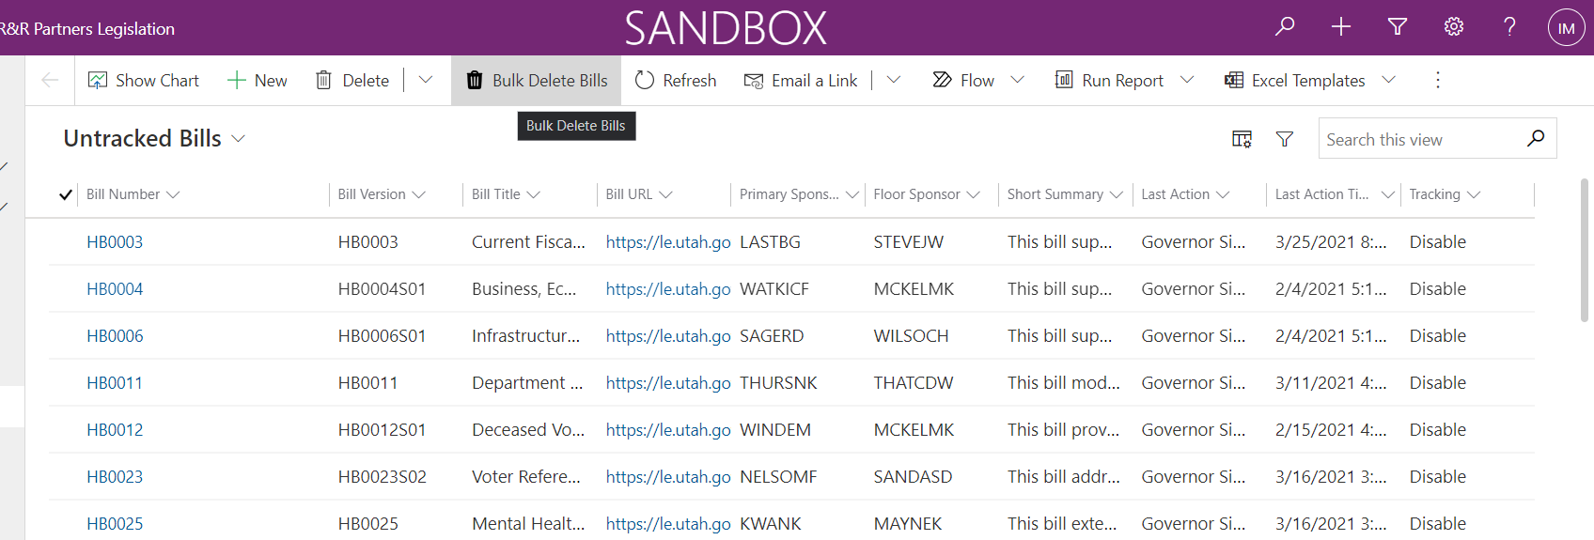Click the edit columns icon
Viewport: 1594px width, 540px height.
tap(1242, 139)
